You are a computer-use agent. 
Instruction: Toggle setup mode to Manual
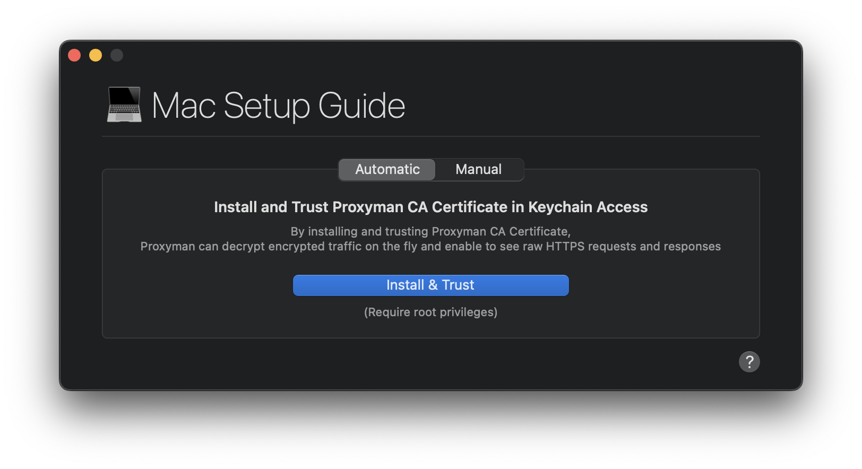(478, 169)
